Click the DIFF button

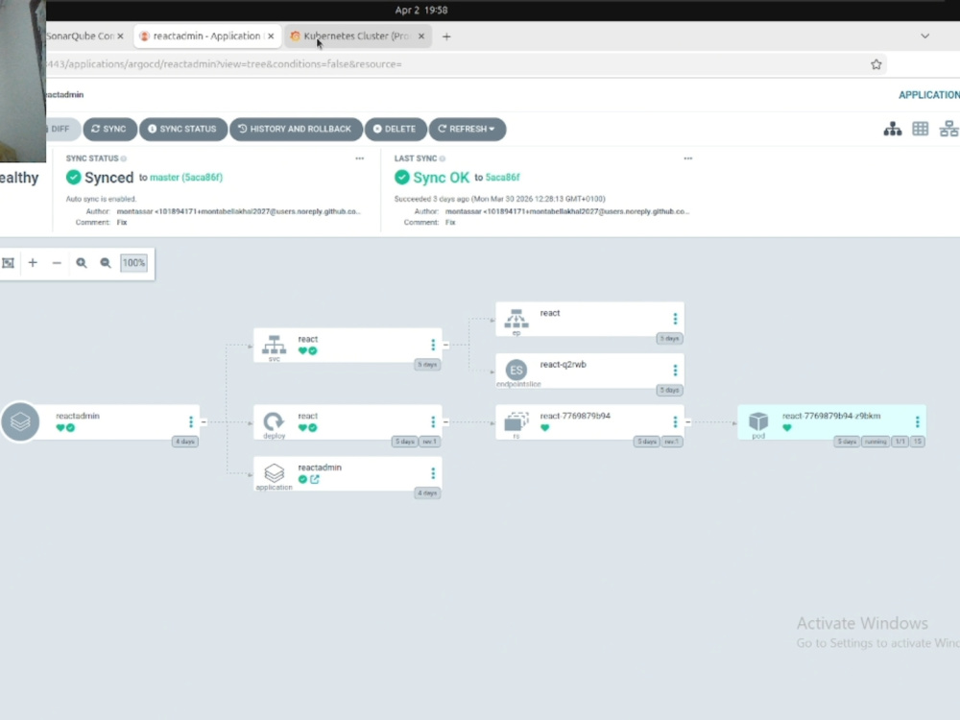61,130
